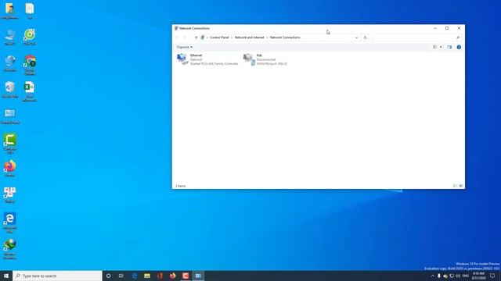The height and width of the screenshot is (281, 501).
Task: Click the active Control Panel taskbar button
Action: click(x=198, y=276)
